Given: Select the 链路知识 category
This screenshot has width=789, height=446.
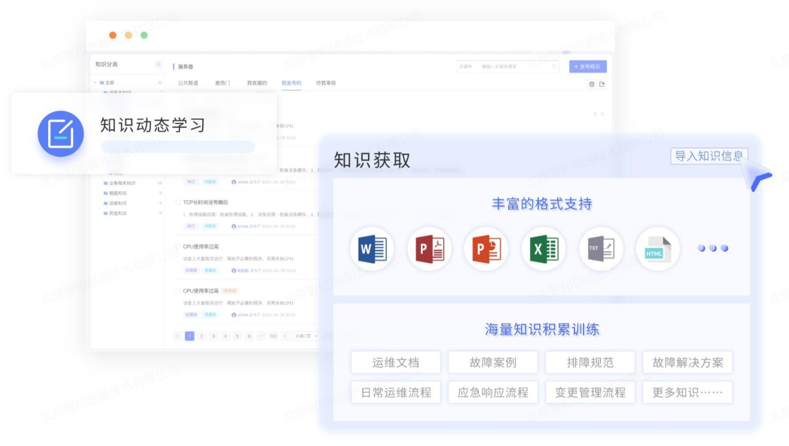Looking at the screenshot, I should 118,193.
